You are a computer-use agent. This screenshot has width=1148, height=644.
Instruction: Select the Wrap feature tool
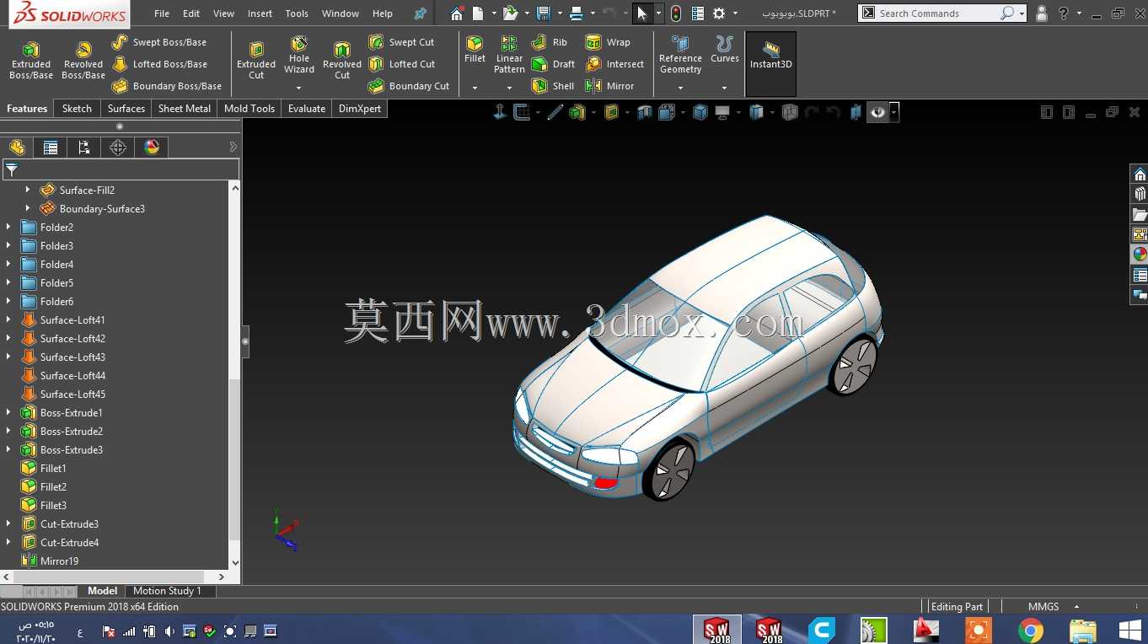[x=608, y=42]
